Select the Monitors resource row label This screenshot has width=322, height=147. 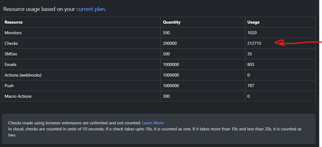(x=13, y=33)
